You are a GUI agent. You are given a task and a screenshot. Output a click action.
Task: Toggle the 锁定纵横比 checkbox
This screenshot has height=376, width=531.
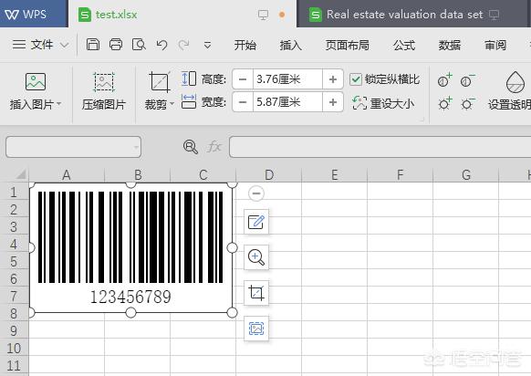[x=356, y=79]
